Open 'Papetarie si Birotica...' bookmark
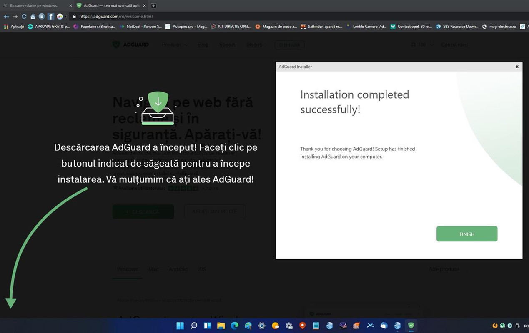The image size is (529, 333). click(x=95, y=27)
